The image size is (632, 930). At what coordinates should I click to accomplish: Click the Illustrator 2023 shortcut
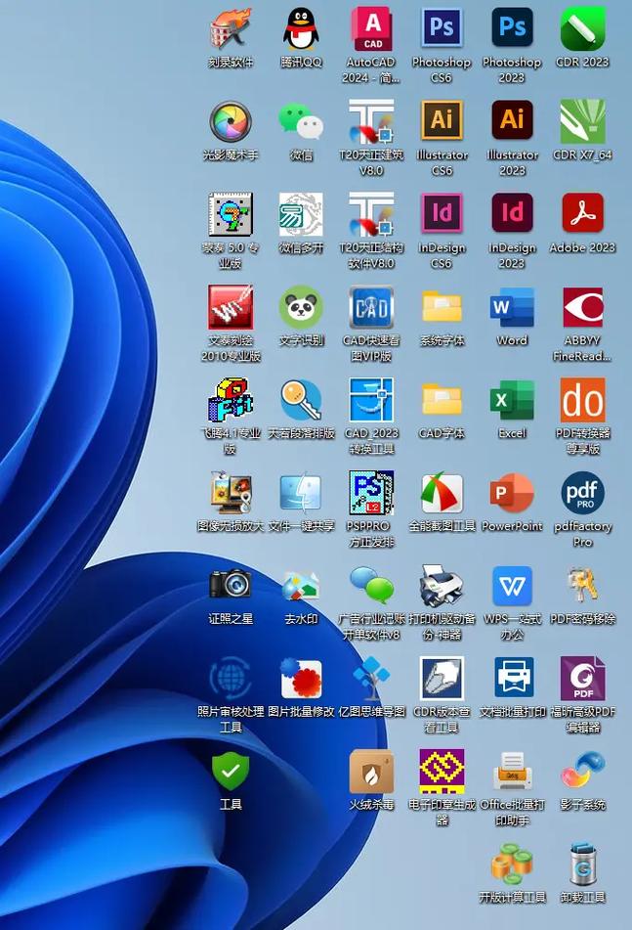[512, 122]
